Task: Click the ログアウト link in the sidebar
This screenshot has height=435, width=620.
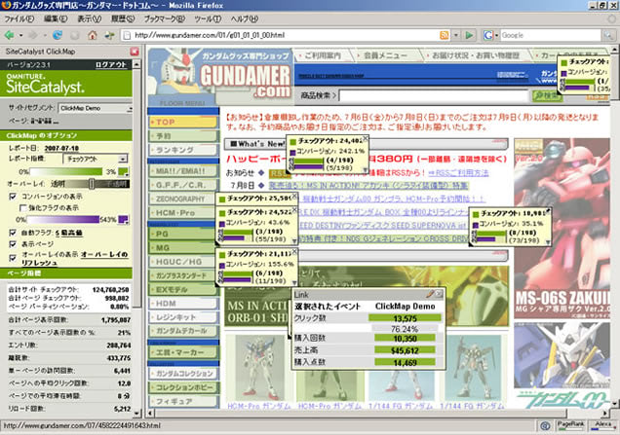Action: click(111, 65)
